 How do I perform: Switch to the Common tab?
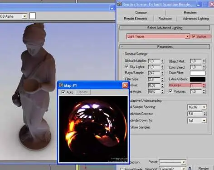point(141,13)
